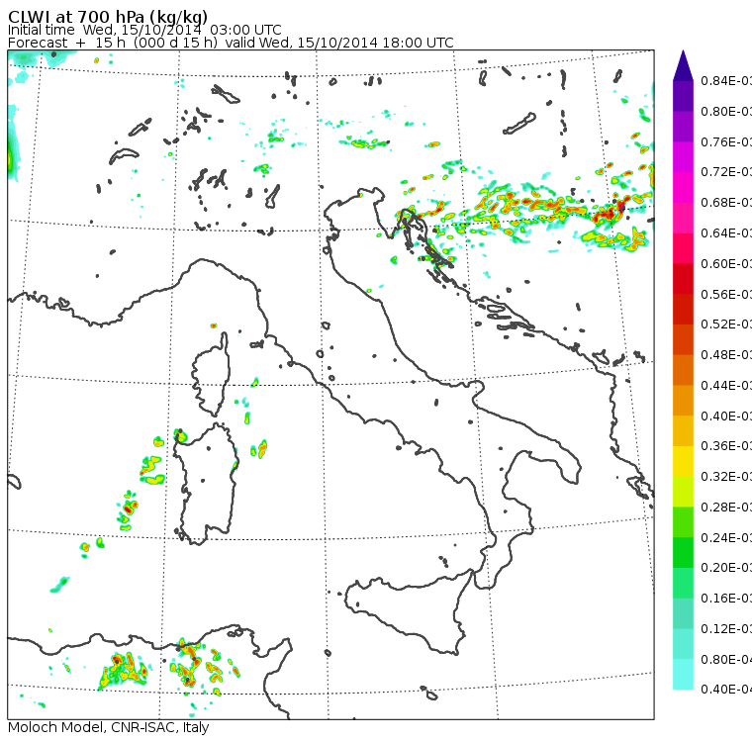Click the 0.16E-03 scale label

tap(726, 599)
